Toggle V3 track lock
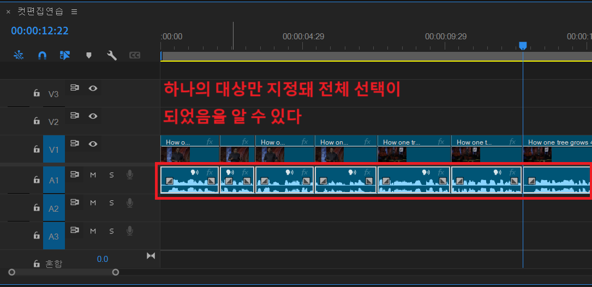This screenshot has height=287, width=592. pos(37,93)
